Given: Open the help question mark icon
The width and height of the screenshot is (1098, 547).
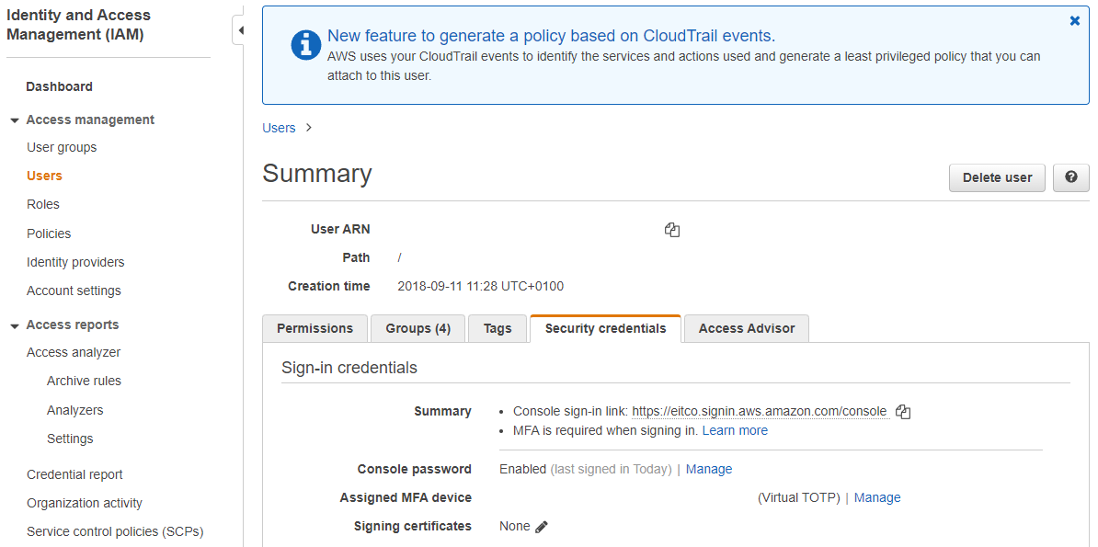Looking at the screenshot, I should click(1070, 177).
